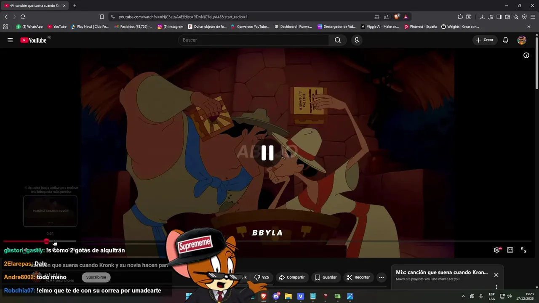Screen dimensions: 539x303
Task: Click Recortar clip button
Action: pyautogui.click(x=358, y=277)
